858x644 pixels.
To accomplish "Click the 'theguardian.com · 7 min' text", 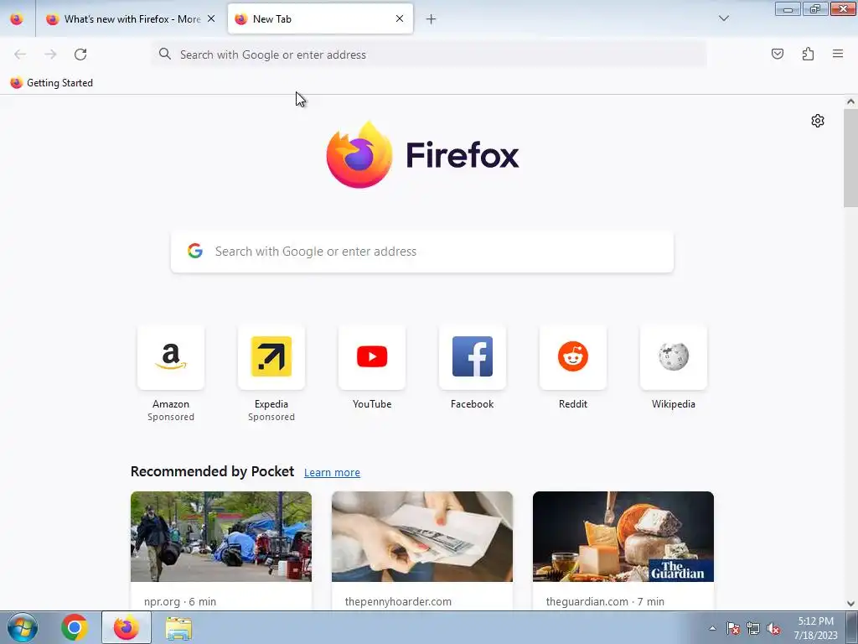I will pyautogui.click(x=605, y=601).
